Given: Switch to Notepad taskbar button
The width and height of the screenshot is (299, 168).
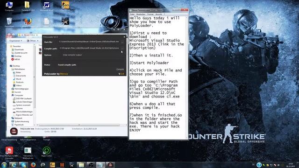Looking at the screenshot, I should tap(100, 165).
